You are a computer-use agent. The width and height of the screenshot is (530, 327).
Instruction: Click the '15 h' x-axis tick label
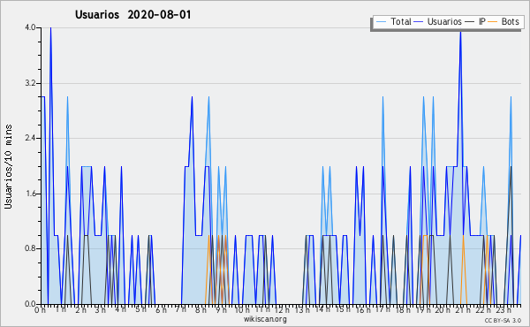pyautogui.click(x=343, y=310)
